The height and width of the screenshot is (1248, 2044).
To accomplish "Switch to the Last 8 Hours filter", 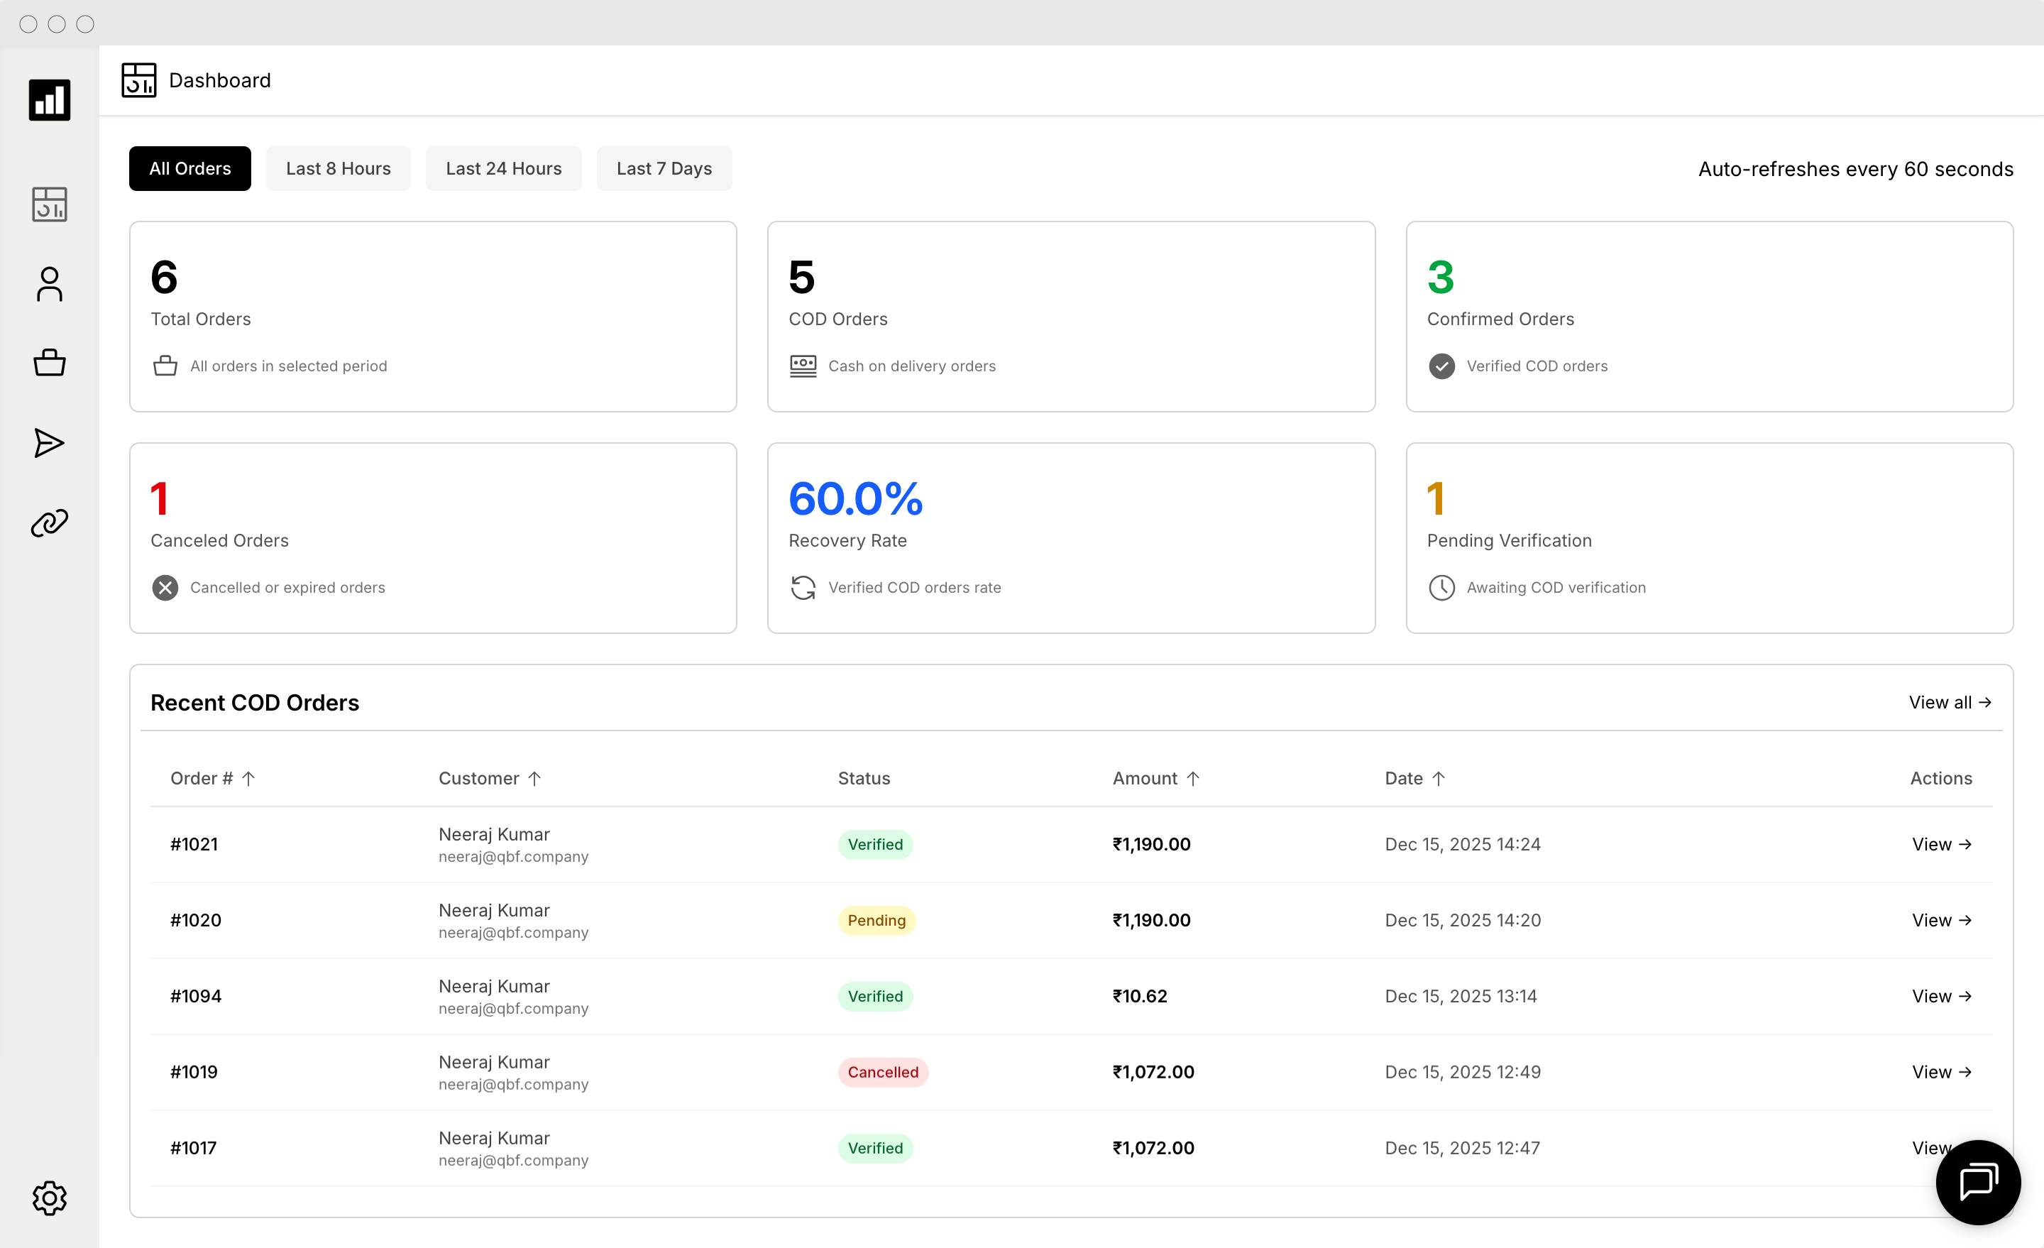I will click(338, 168).
